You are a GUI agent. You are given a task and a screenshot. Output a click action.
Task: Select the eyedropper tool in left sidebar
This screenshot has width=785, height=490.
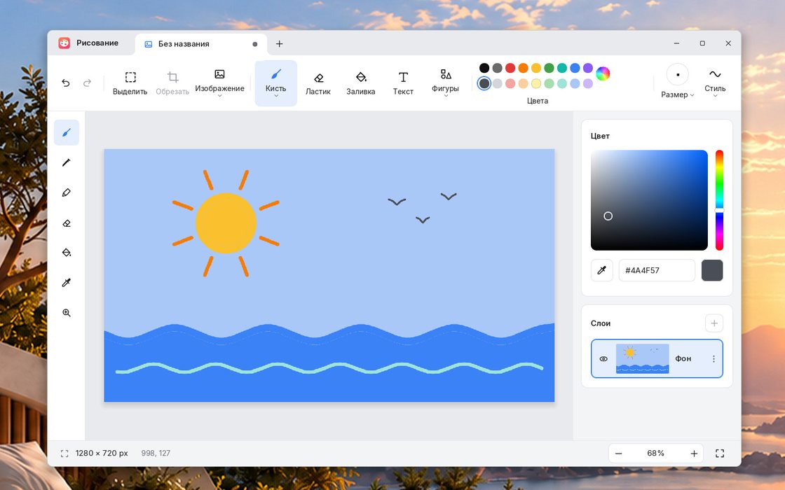click(66, 283)
